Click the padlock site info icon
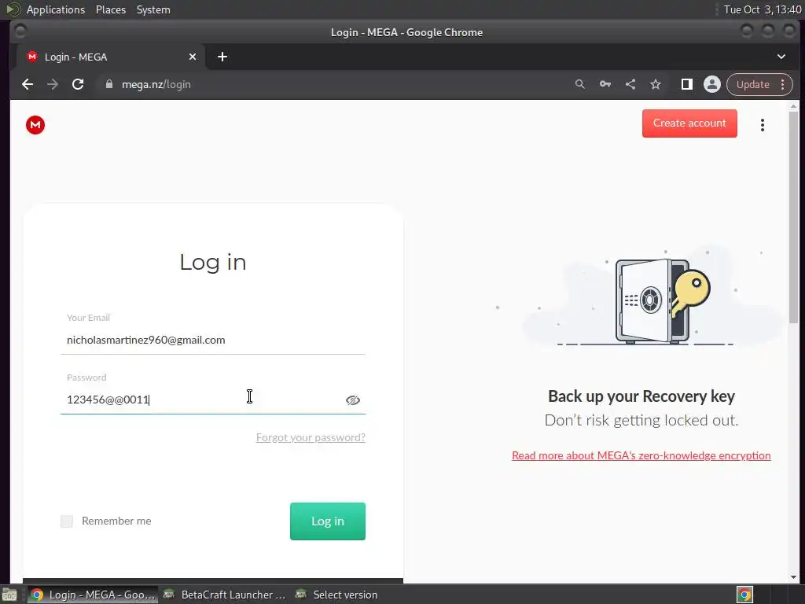This screenshot has width=805, height=604. click(108, 84)
